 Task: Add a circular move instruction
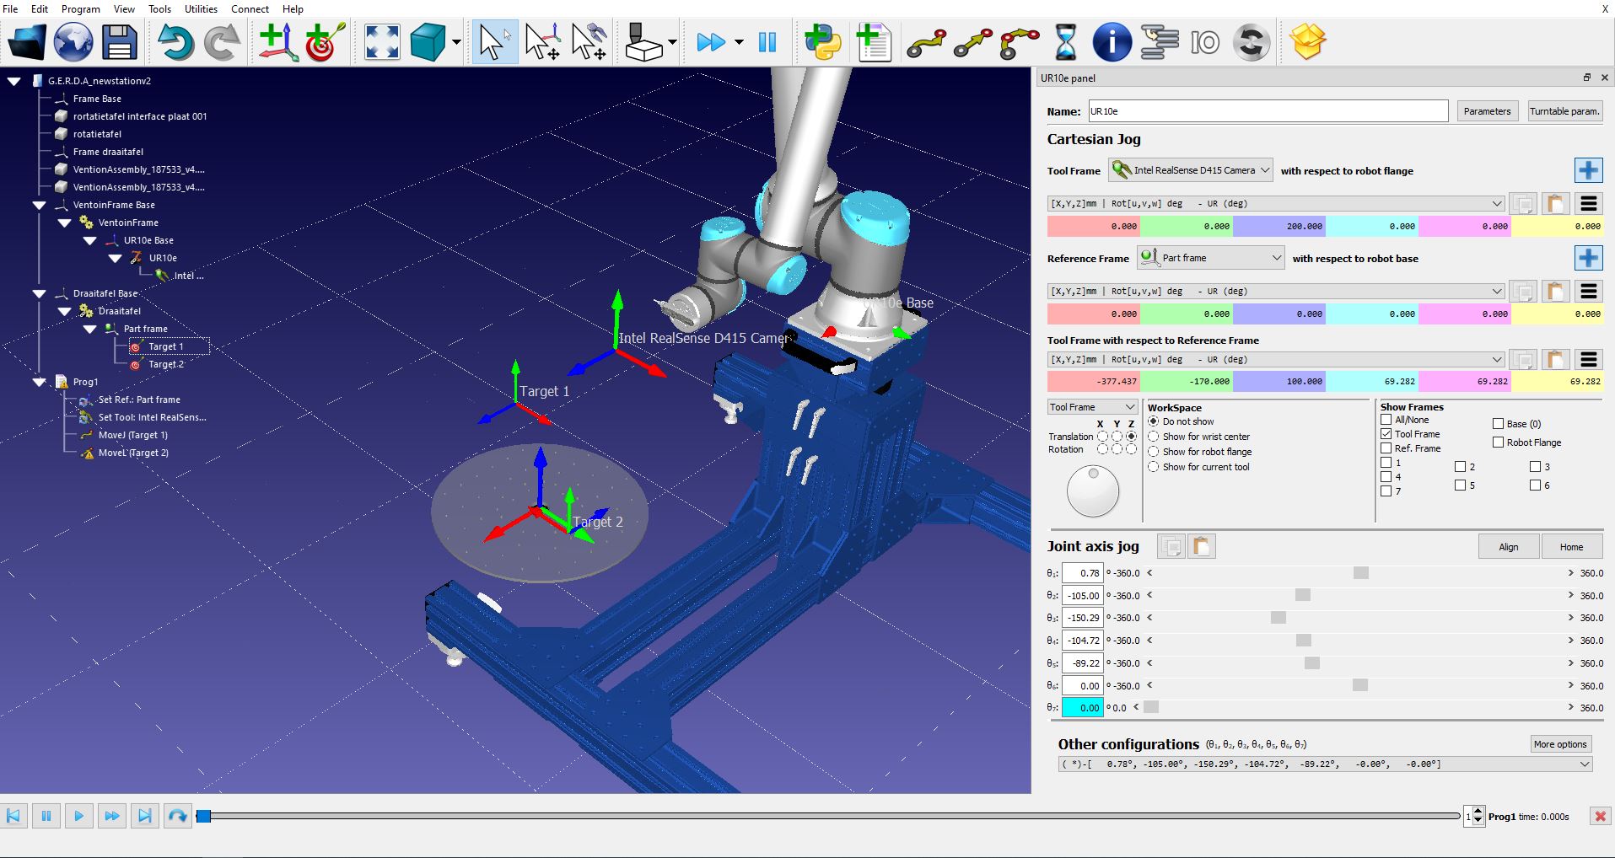(1020, 42)
